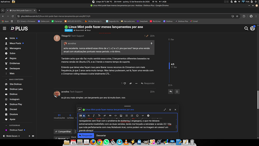Minimize the composer panel
Screen dimensions: 259x146
click(170, 109)
